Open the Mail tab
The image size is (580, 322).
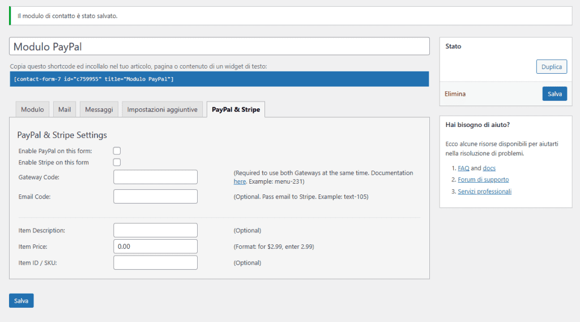coord(65,109)
